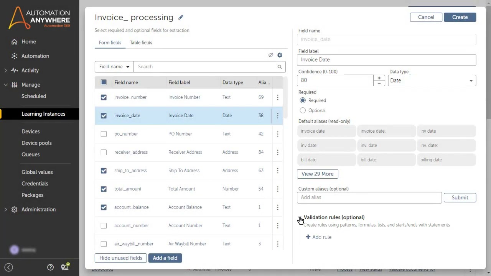The image size is (491, 276).
Task: Open the Credentials page
Action: pos(35,184)
